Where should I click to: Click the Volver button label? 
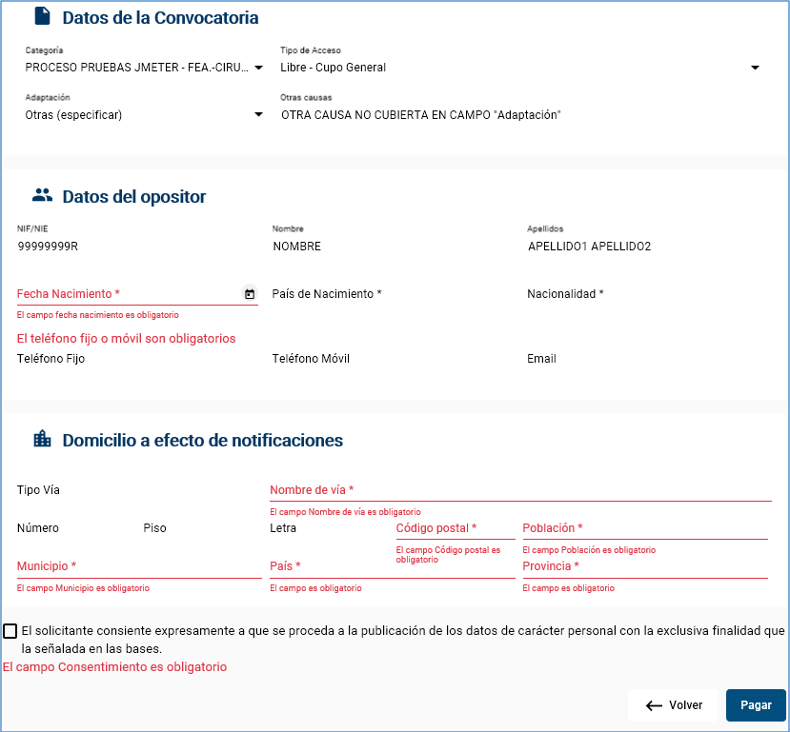(685, 705)
